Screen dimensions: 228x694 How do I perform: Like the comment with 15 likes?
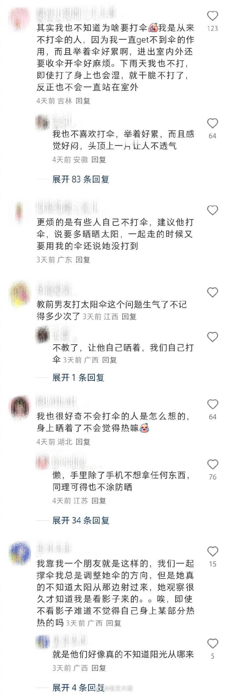[212, 552]
